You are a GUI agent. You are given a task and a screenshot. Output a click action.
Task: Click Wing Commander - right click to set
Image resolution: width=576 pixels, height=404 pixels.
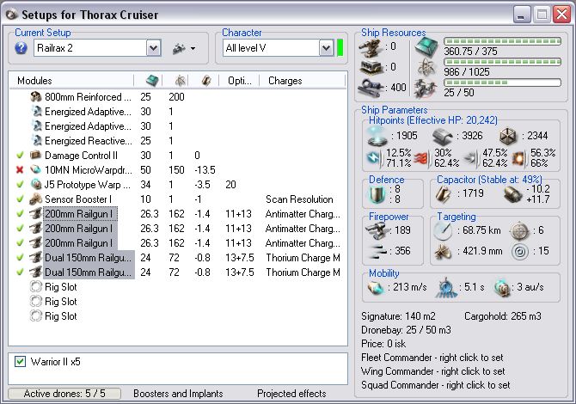[x=432, y=371]
